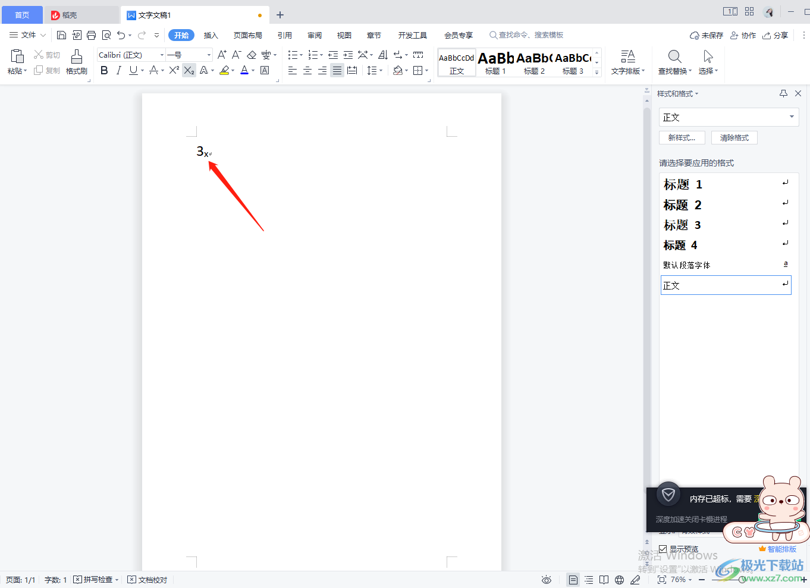Switch to web layout view icon
This screenshot has width=810, height=588.
(620, 580)
